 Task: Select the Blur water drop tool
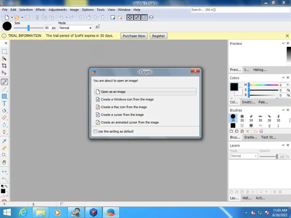[4, 125]
